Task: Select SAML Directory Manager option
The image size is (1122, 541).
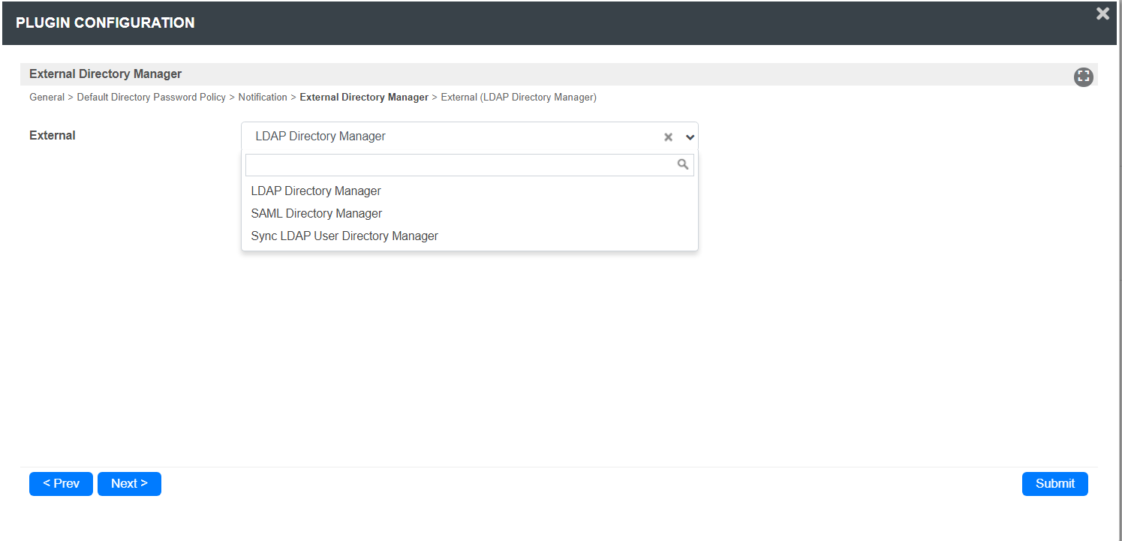Action: tap(317, 214)
